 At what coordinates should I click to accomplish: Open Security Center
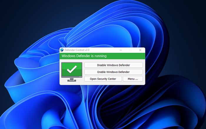point(103,79)
